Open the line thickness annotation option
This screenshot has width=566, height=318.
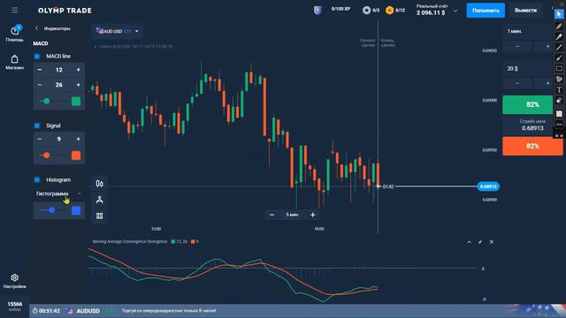tap(559, 125)
